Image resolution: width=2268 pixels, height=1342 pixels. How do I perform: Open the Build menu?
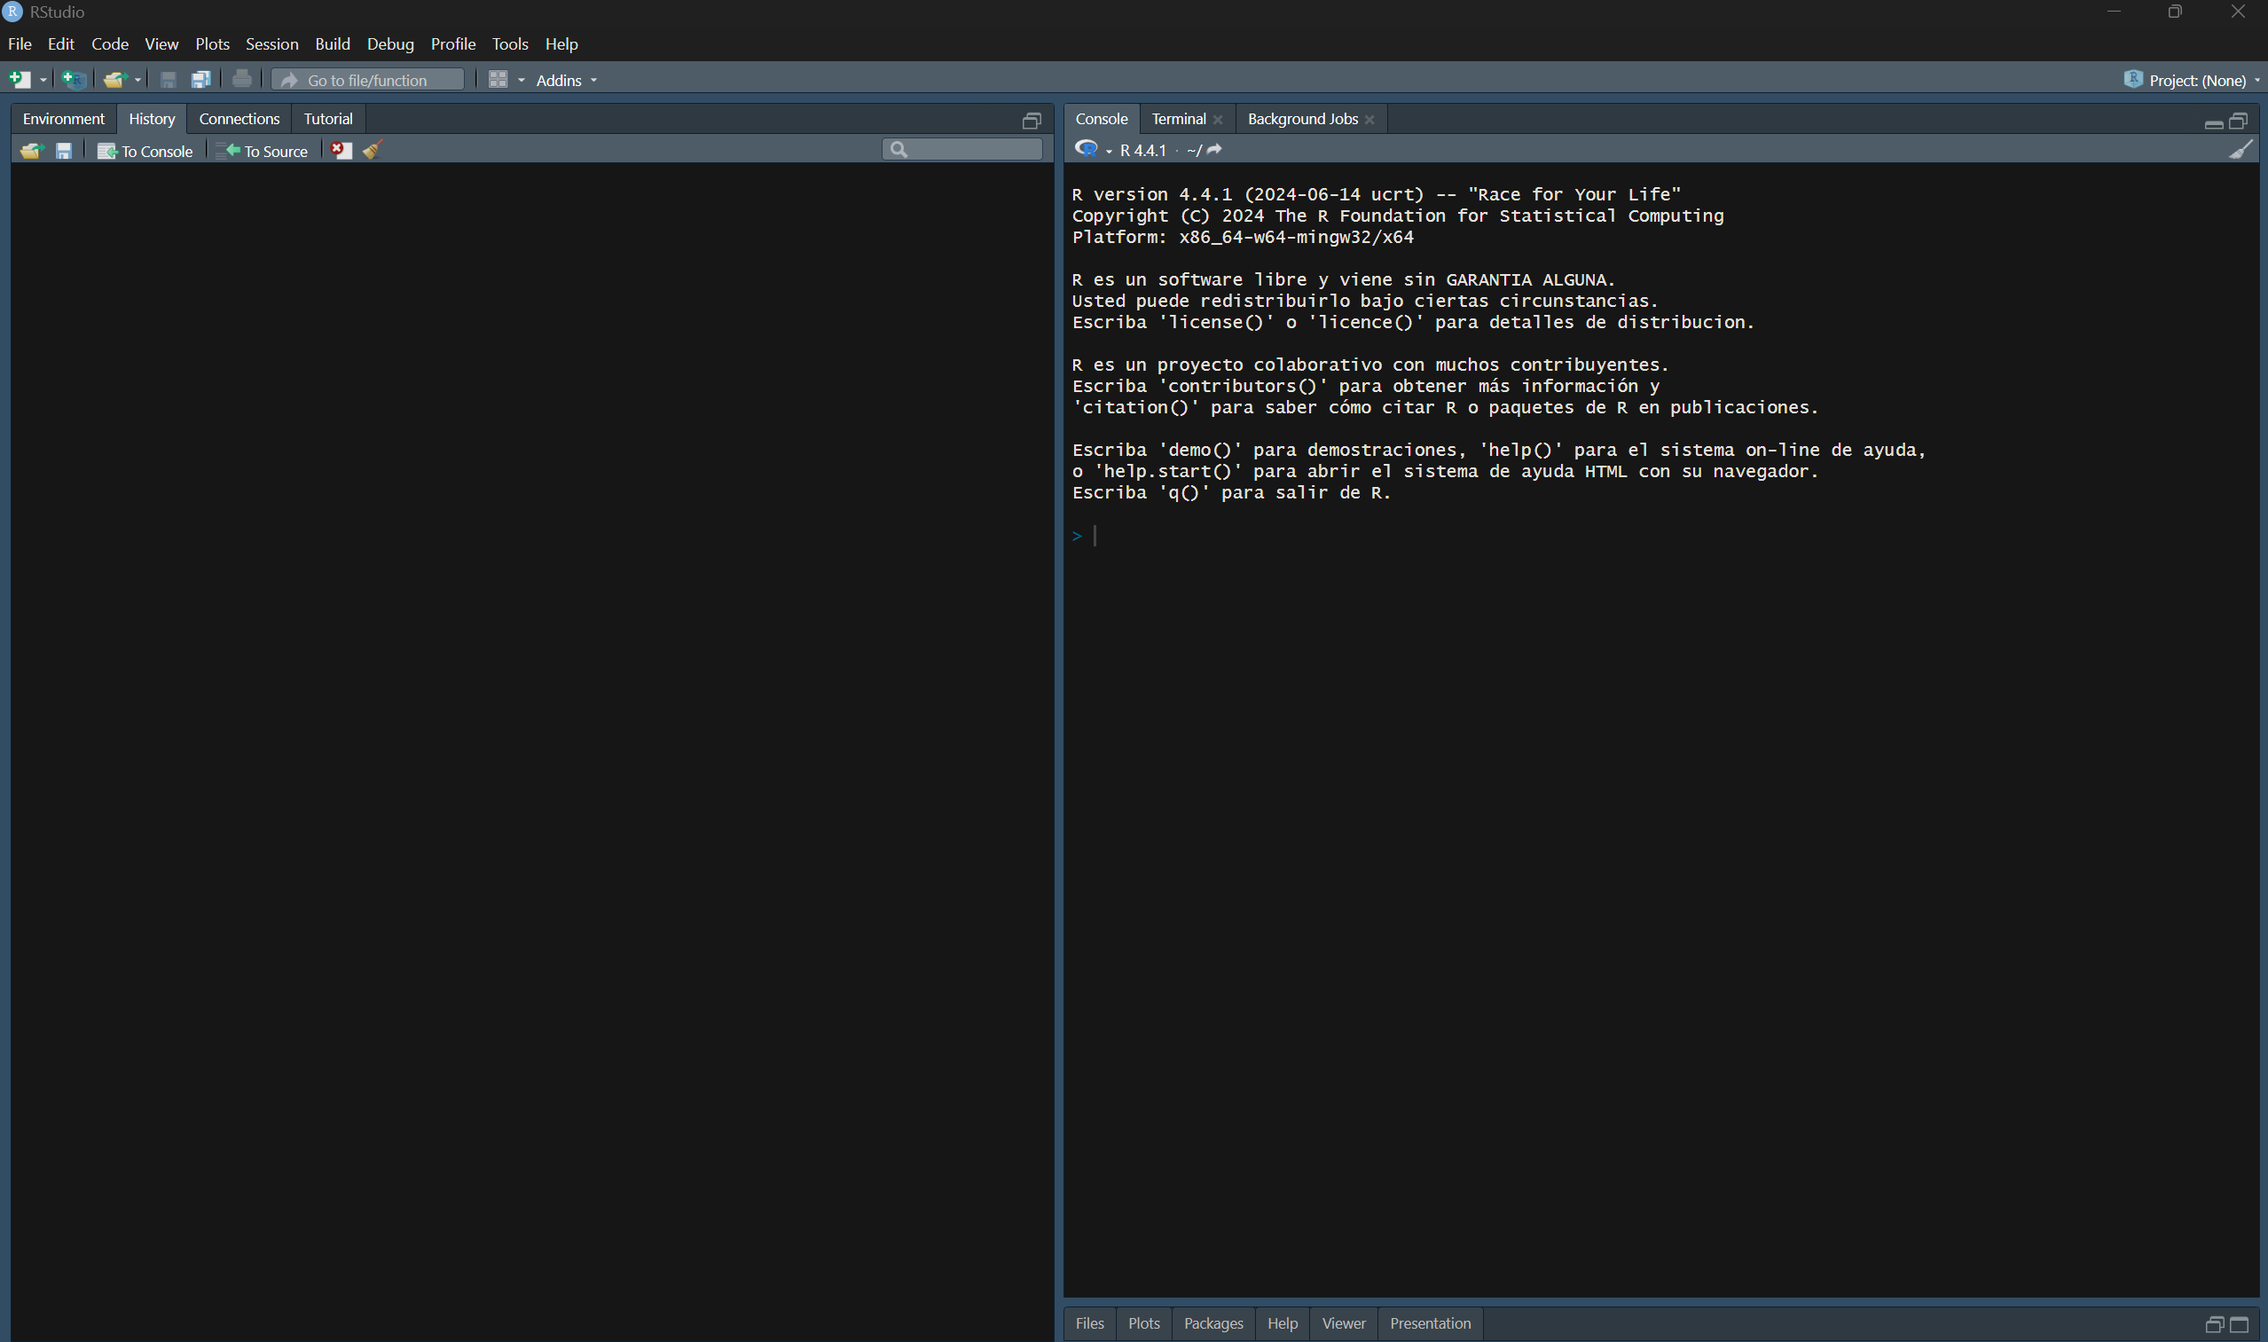click(333, 43)
